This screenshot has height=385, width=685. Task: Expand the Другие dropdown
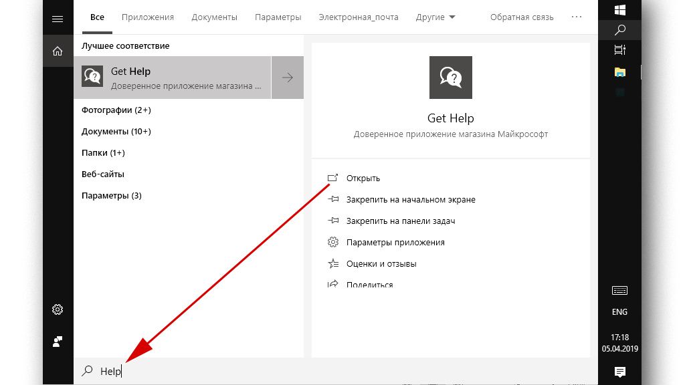[435, 17]
